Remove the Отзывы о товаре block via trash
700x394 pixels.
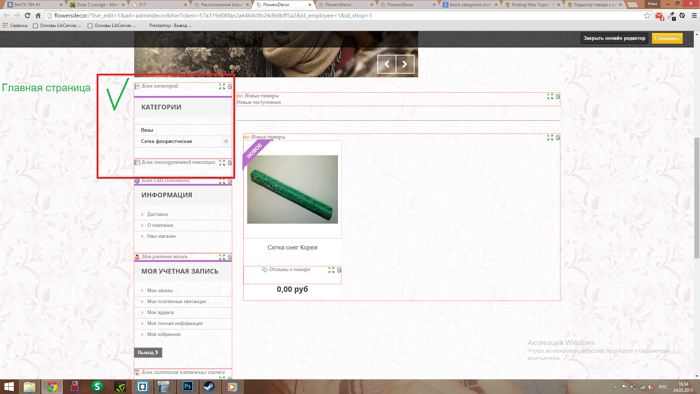coord(339,270)
